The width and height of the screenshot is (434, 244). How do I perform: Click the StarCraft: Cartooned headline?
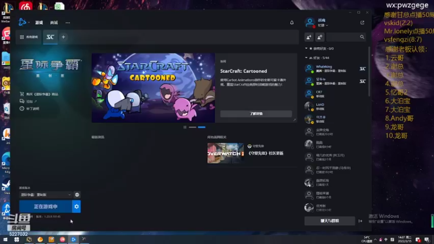point(244,71)
